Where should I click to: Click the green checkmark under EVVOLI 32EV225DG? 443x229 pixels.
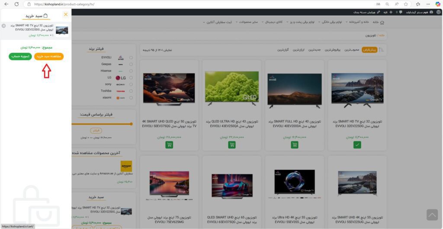(357, 145)
